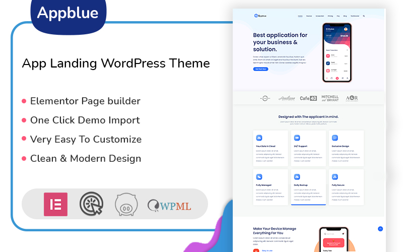Click the hero phone mockup image

(x=337, y=53)
